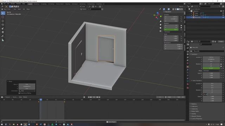Screen dimensions: 225x126
Task: Switch orthographic/perspective grid icon
Action: (x=160, y=31)
